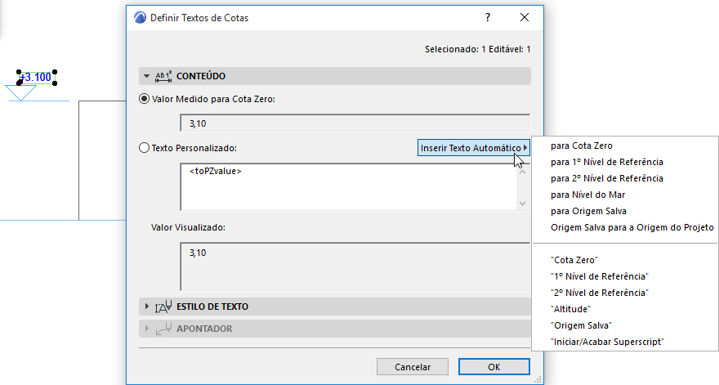The image size is (719, 385).
Task: Select Texto Personalizado radio option
Action: [x=145, y=148]
